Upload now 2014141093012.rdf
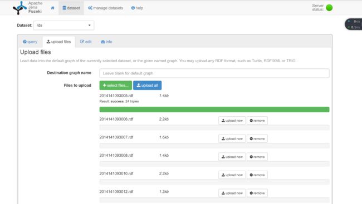Image resolution: width=362 pixels, height=204 pixels. [x=232, y=193]
